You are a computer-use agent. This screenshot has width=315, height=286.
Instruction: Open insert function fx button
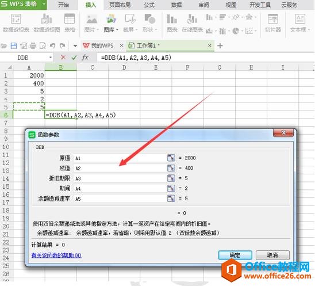85,58
